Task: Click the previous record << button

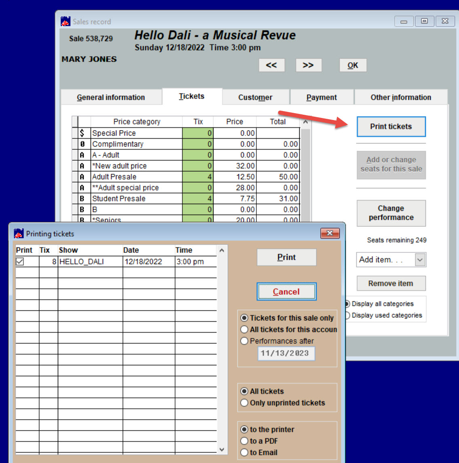Action: (x=271, y=65)
